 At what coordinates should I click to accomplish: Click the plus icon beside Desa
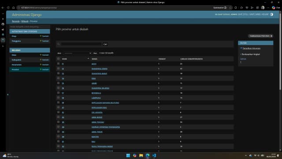(x=41, y=55)
